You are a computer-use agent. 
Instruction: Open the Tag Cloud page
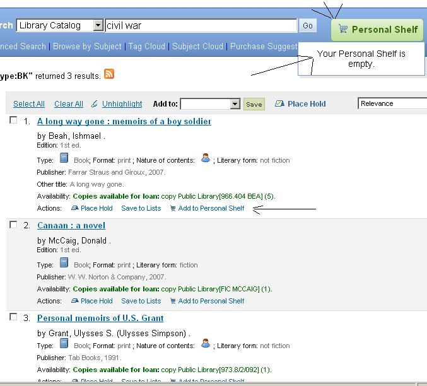(x=146, y=46)
